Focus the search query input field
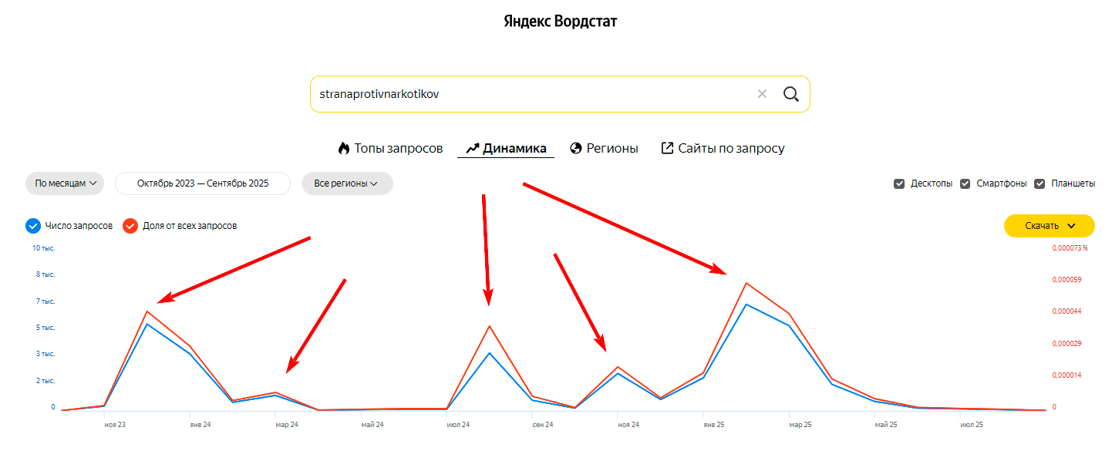 [x=532, y=94]
